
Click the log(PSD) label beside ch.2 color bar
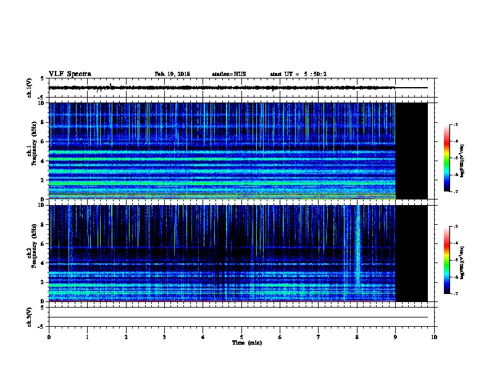coord(462,262)
